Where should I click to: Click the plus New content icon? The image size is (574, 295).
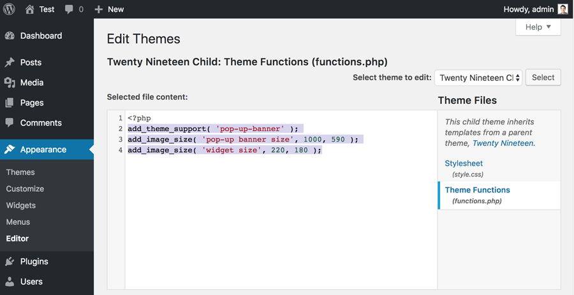point(98,10)
